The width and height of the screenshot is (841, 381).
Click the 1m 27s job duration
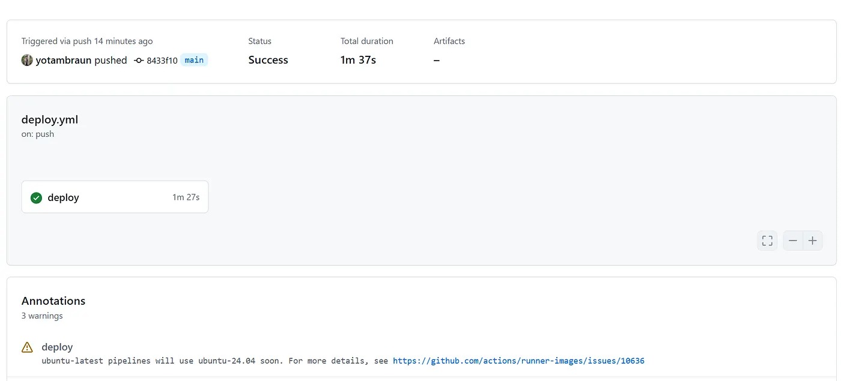186,197
